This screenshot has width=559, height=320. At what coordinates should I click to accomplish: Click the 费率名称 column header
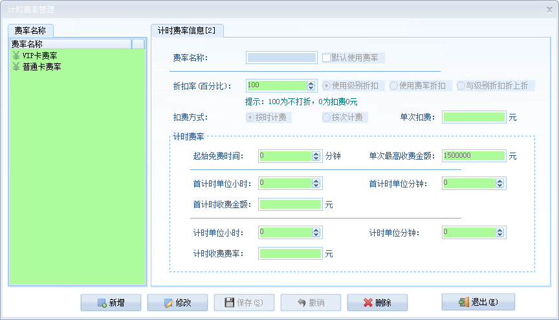coord(71,44)
